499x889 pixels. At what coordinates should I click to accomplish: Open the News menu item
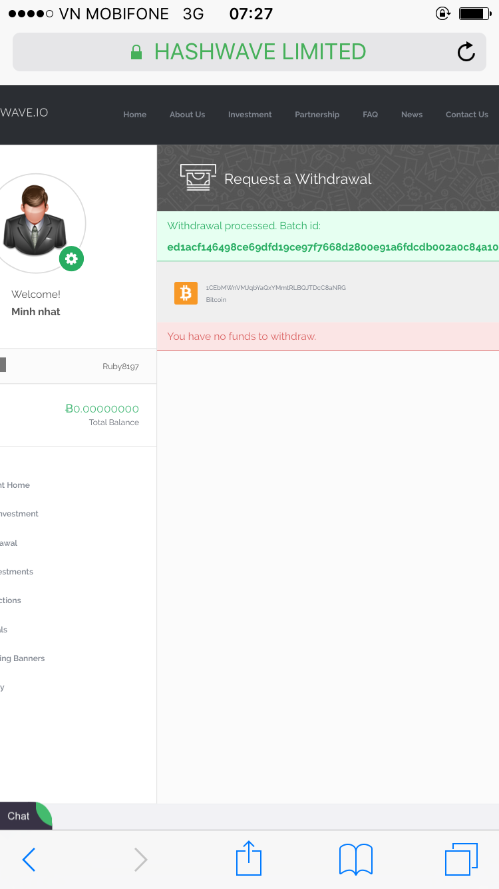point(412,115)
